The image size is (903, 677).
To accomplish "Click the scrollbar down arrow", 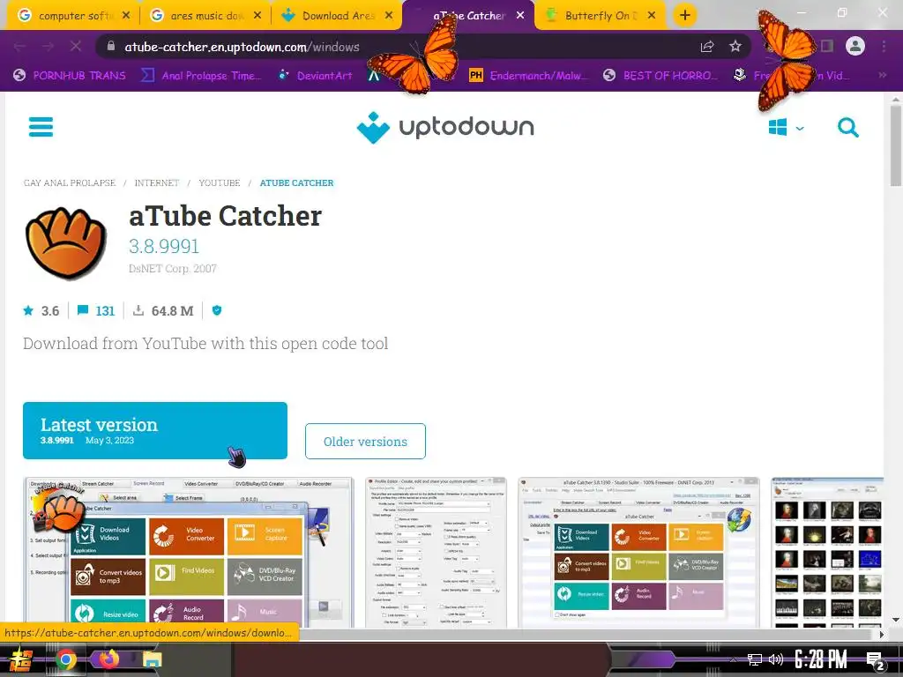I will click(896, 621).
